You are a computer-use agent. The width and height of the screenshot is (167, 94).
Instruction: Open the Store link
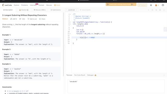click(57, 5)
